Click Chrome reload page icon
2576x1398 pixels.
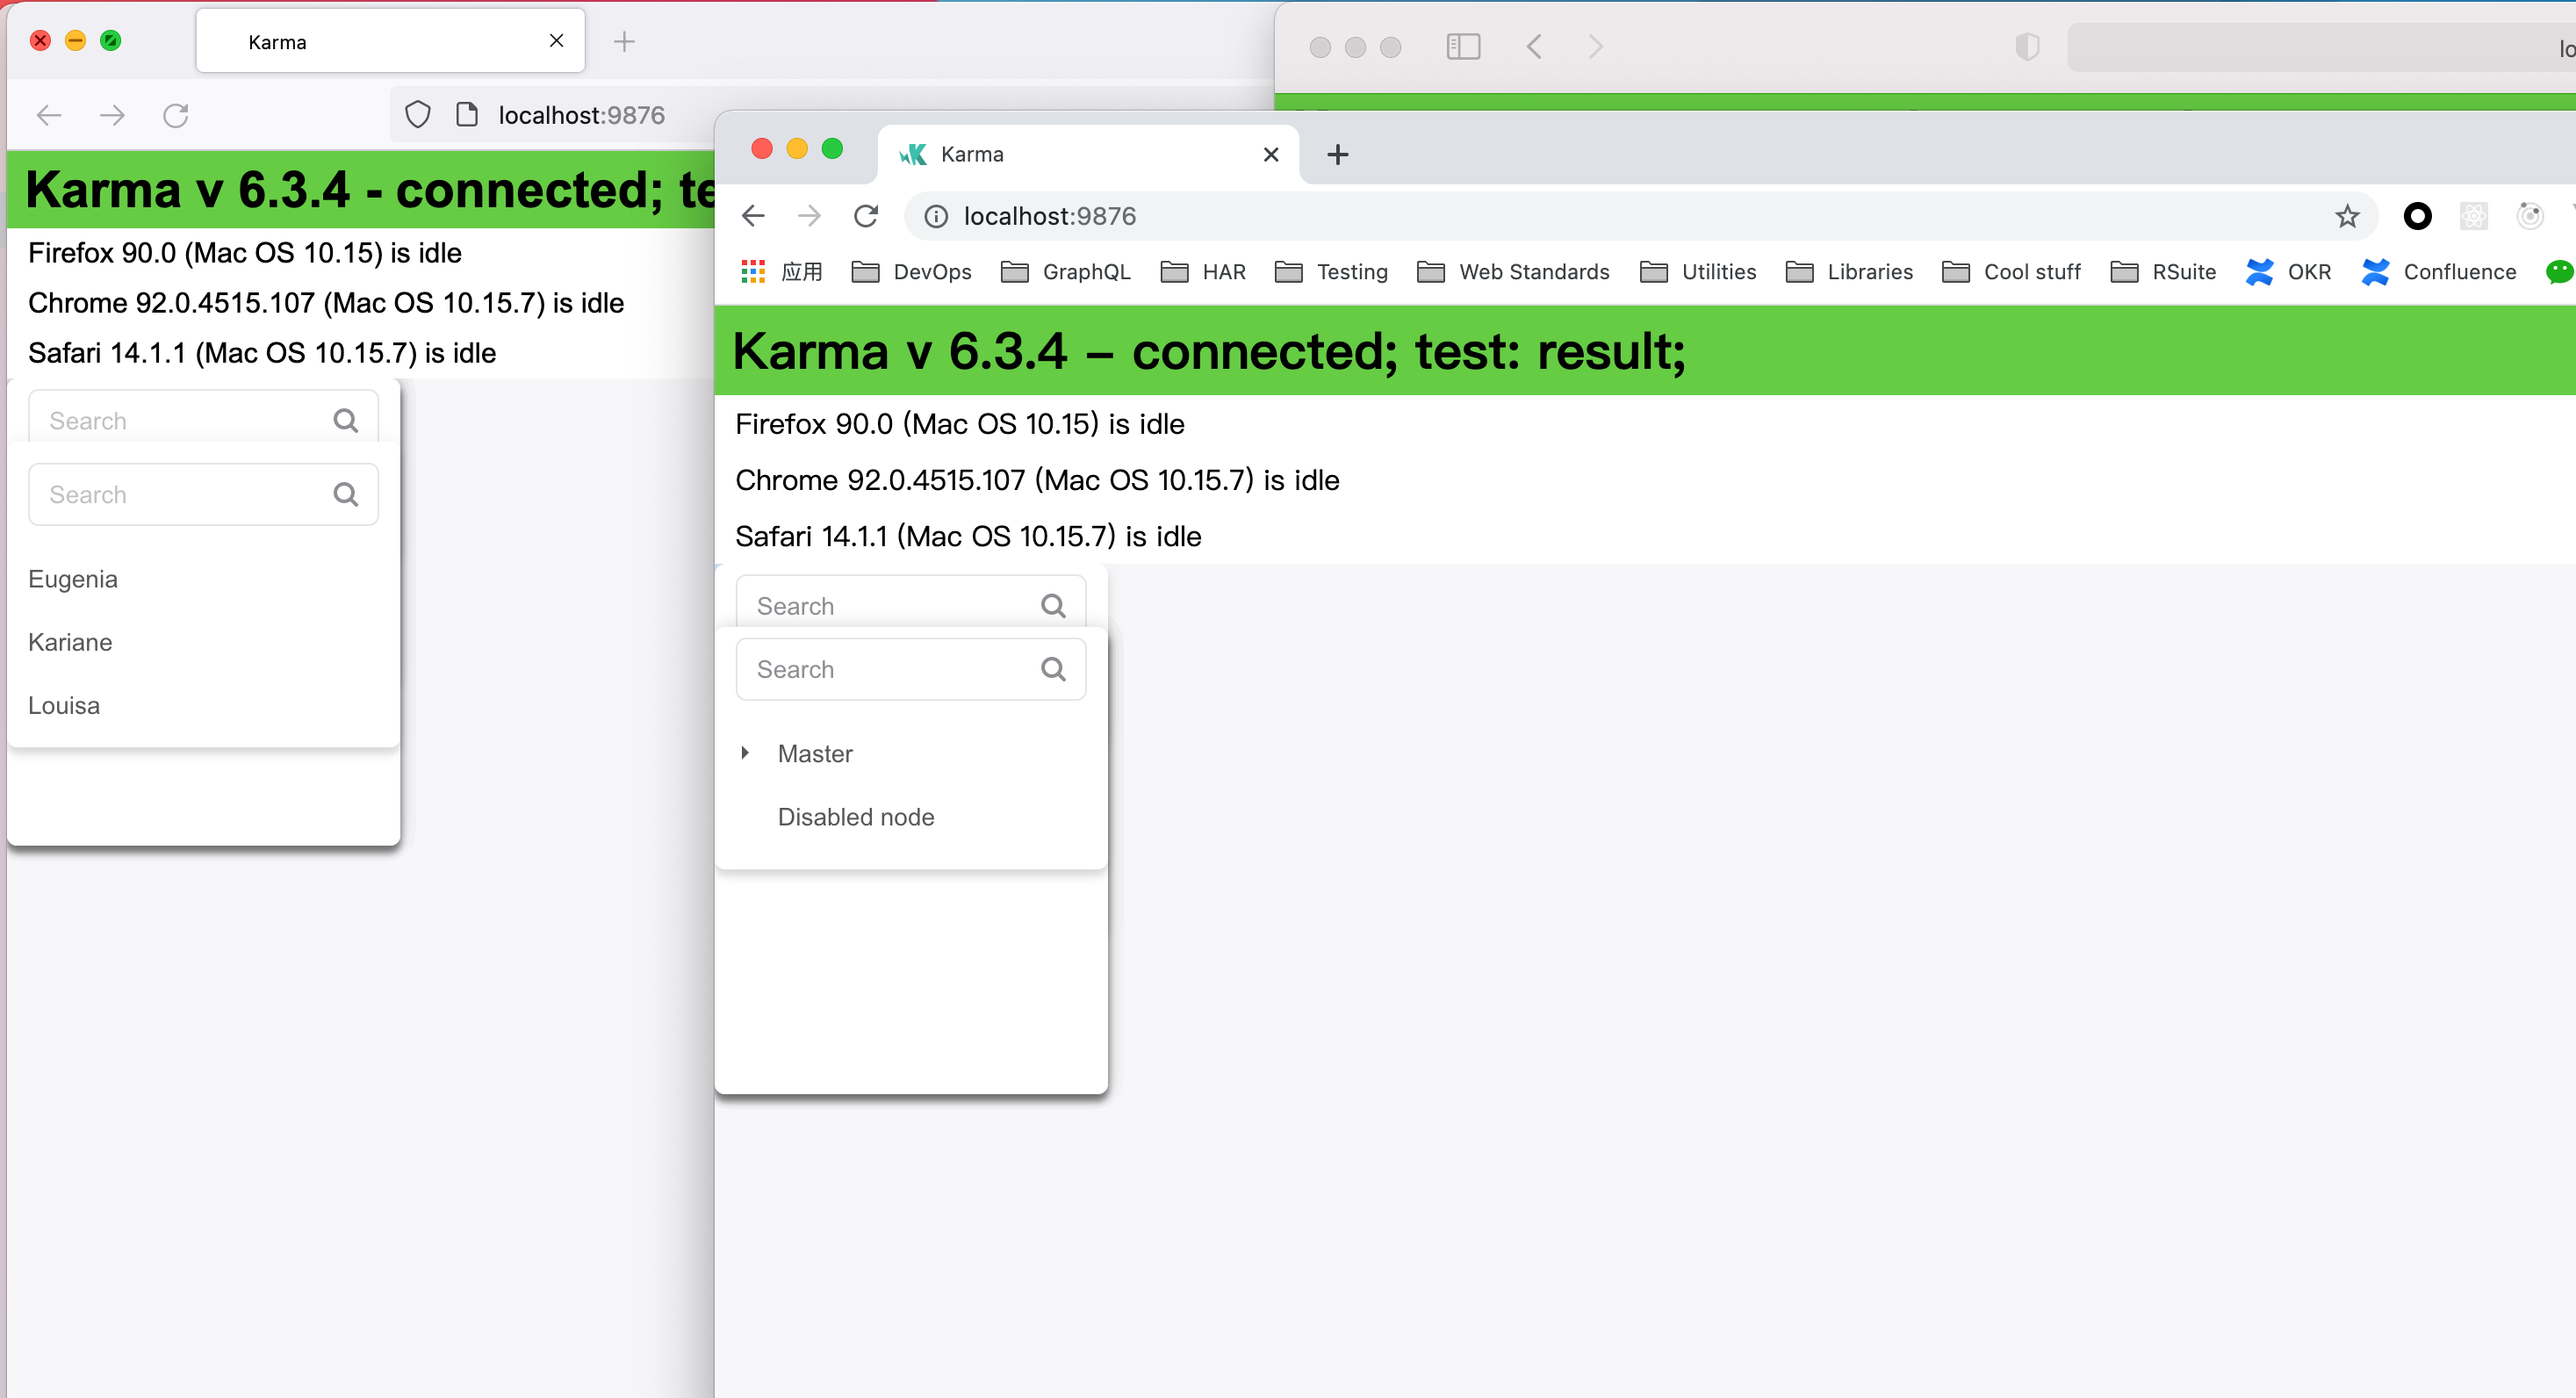[x=866, y=216]
